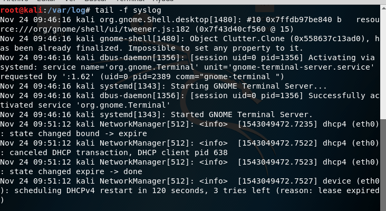Screen dimensions: 386x211
Task: Click the 'Started GNOME Terminal Server.' line
Action: tap(242, 115)
